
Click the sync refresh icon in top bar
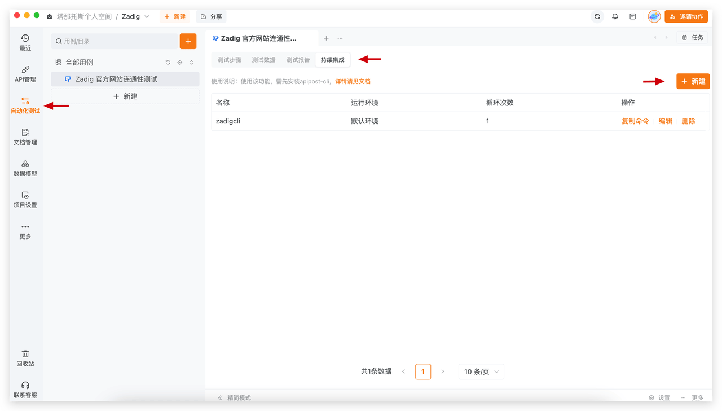[597, 17]
